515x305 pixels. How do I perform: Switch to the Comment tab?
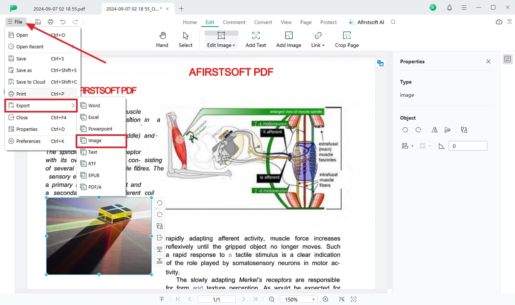coord(234,22)
